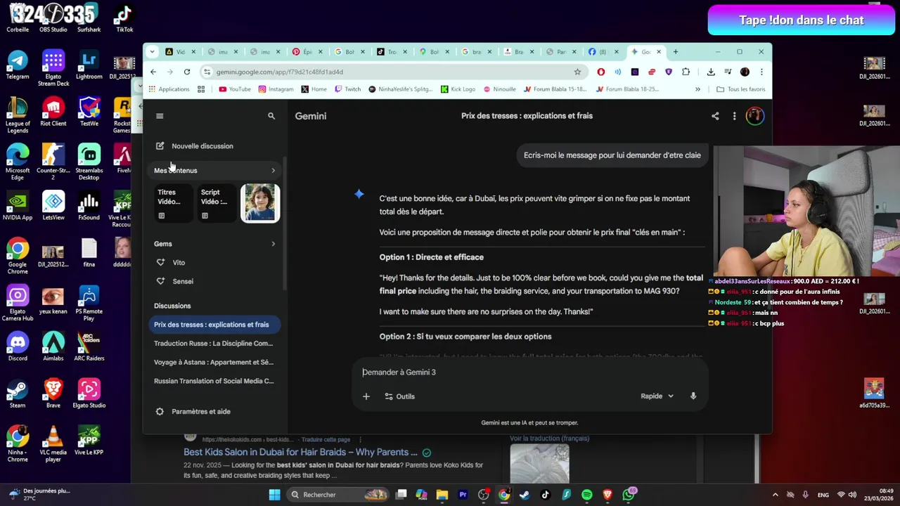Expand the Mes contenus section arrow
Image resolution: width=900 pixels, height=506 pixels.
point(274,171)
